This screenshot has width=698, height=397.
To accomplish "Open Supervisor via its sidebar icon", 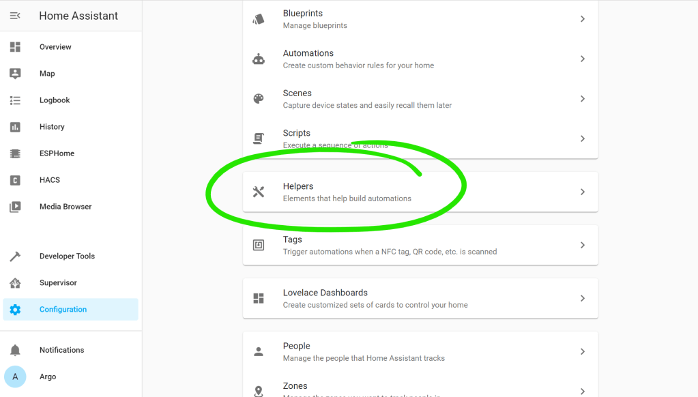I will tap(15, 282).
